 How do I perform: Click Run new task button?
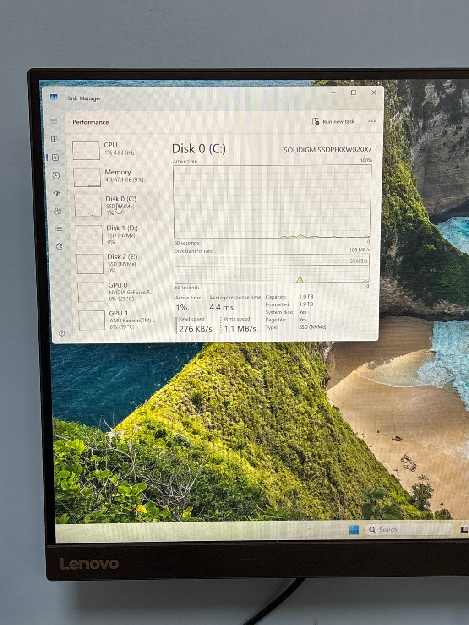point(333,121)
